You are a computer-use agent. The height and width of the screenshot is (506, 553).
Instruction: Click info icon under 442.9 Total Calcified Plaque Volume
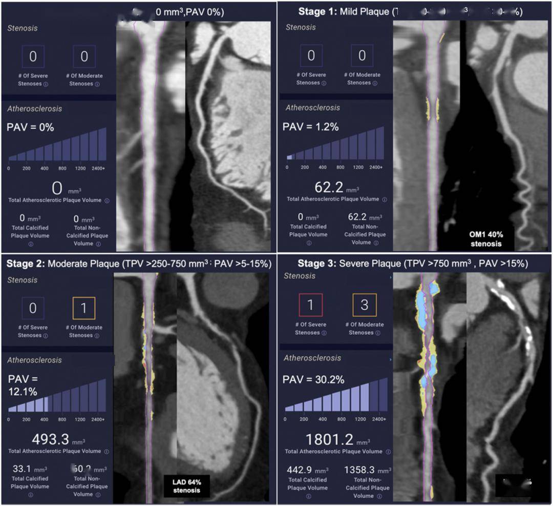tap(309, 496)
